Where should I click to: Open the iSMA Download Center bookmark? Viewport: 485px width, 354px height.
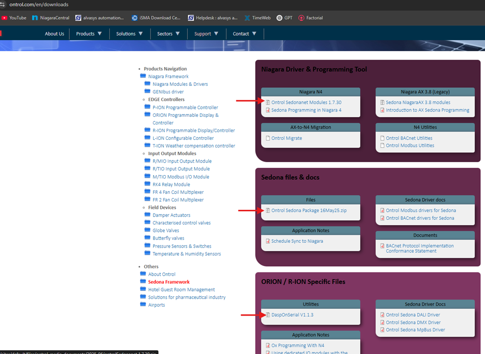coord(156,18)
